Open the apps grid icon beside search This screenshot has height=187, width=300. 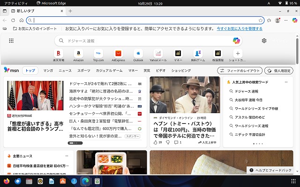(x=11, y=41)
